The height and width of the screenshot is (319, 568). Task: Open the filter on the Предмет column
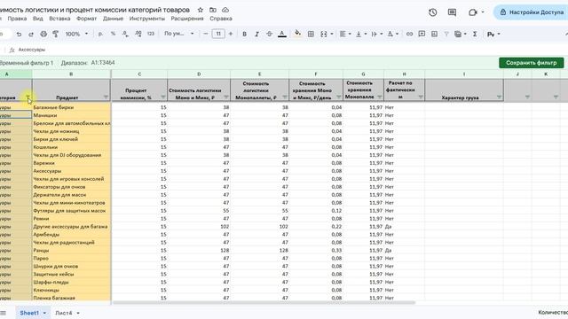[x=106, y=97]
